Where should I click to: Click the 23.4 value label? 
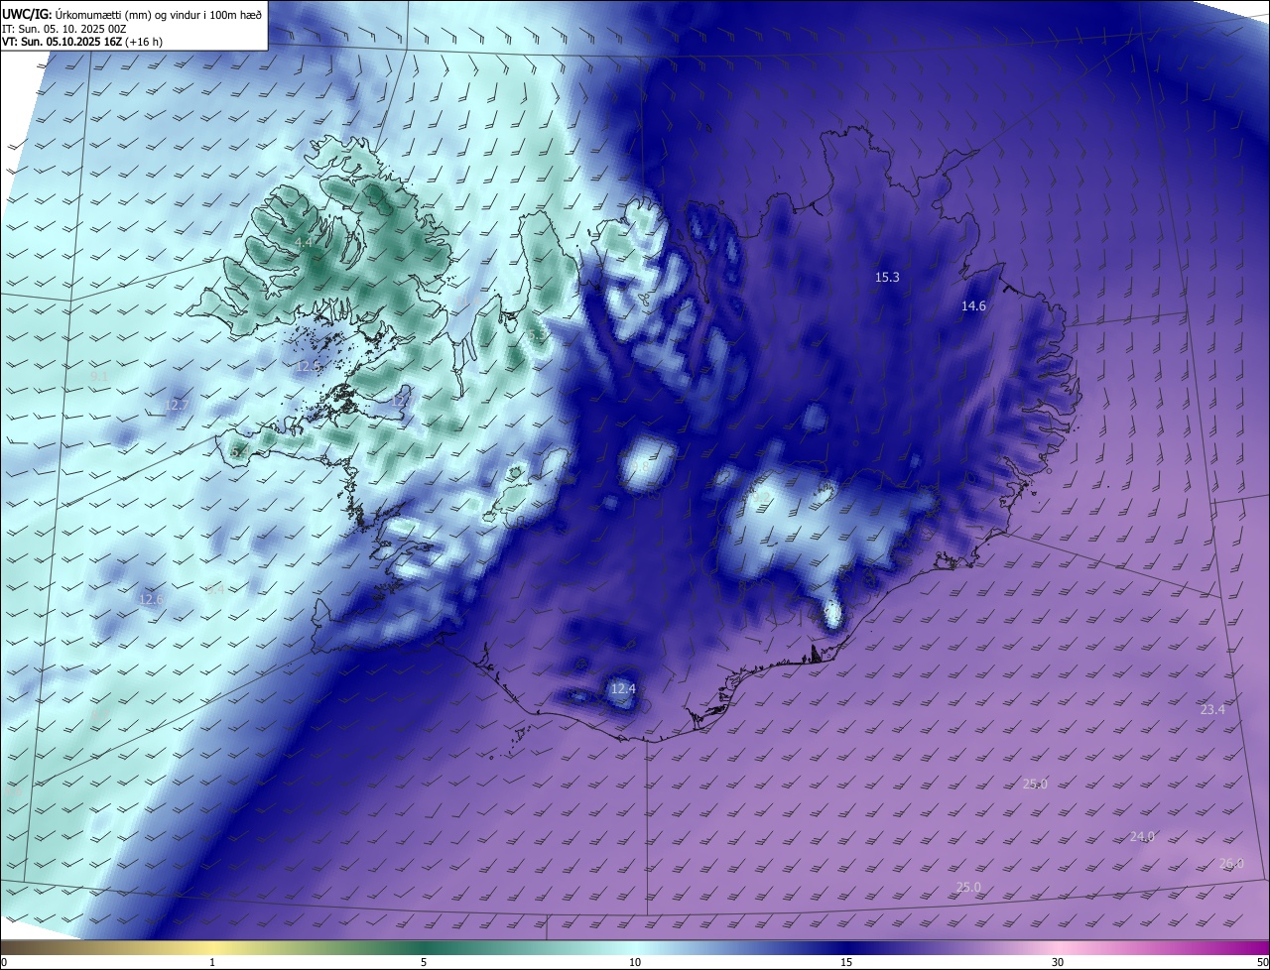(1212, 710)
